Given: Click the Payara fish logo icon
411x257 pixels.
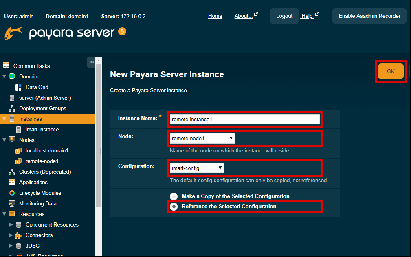Looking at the screenshot, I should (13, 33).
